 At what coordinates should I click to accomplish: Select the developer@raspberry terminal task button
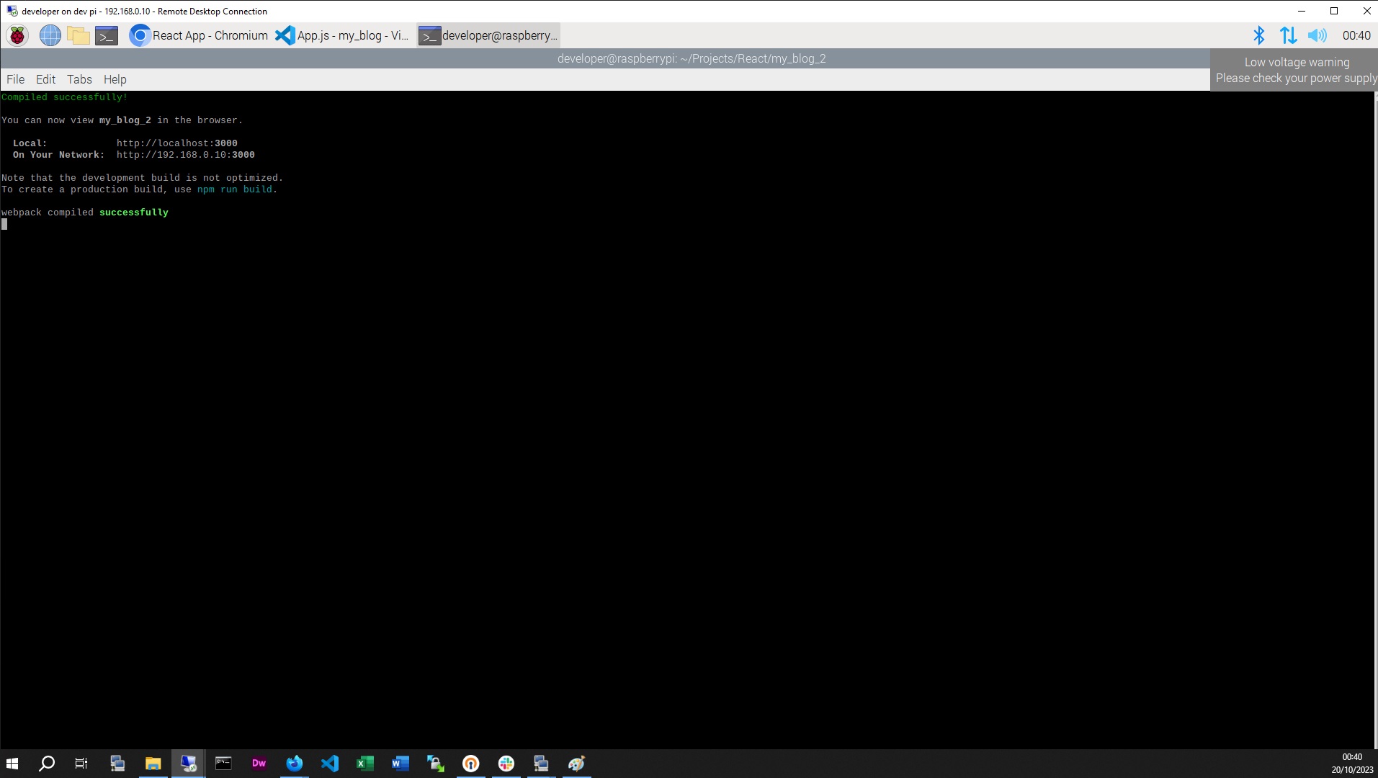pos(488,35)
